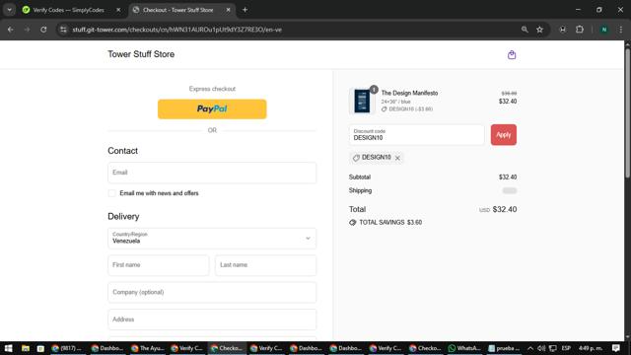The width and height of the screenshot is (631, 355).
Task: View site information icon in address bar
Action: click(x=63, y=30)
